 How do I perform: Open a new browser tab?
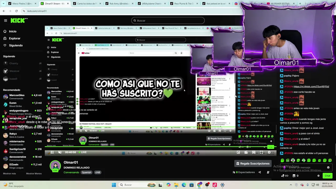click(300, 4)
